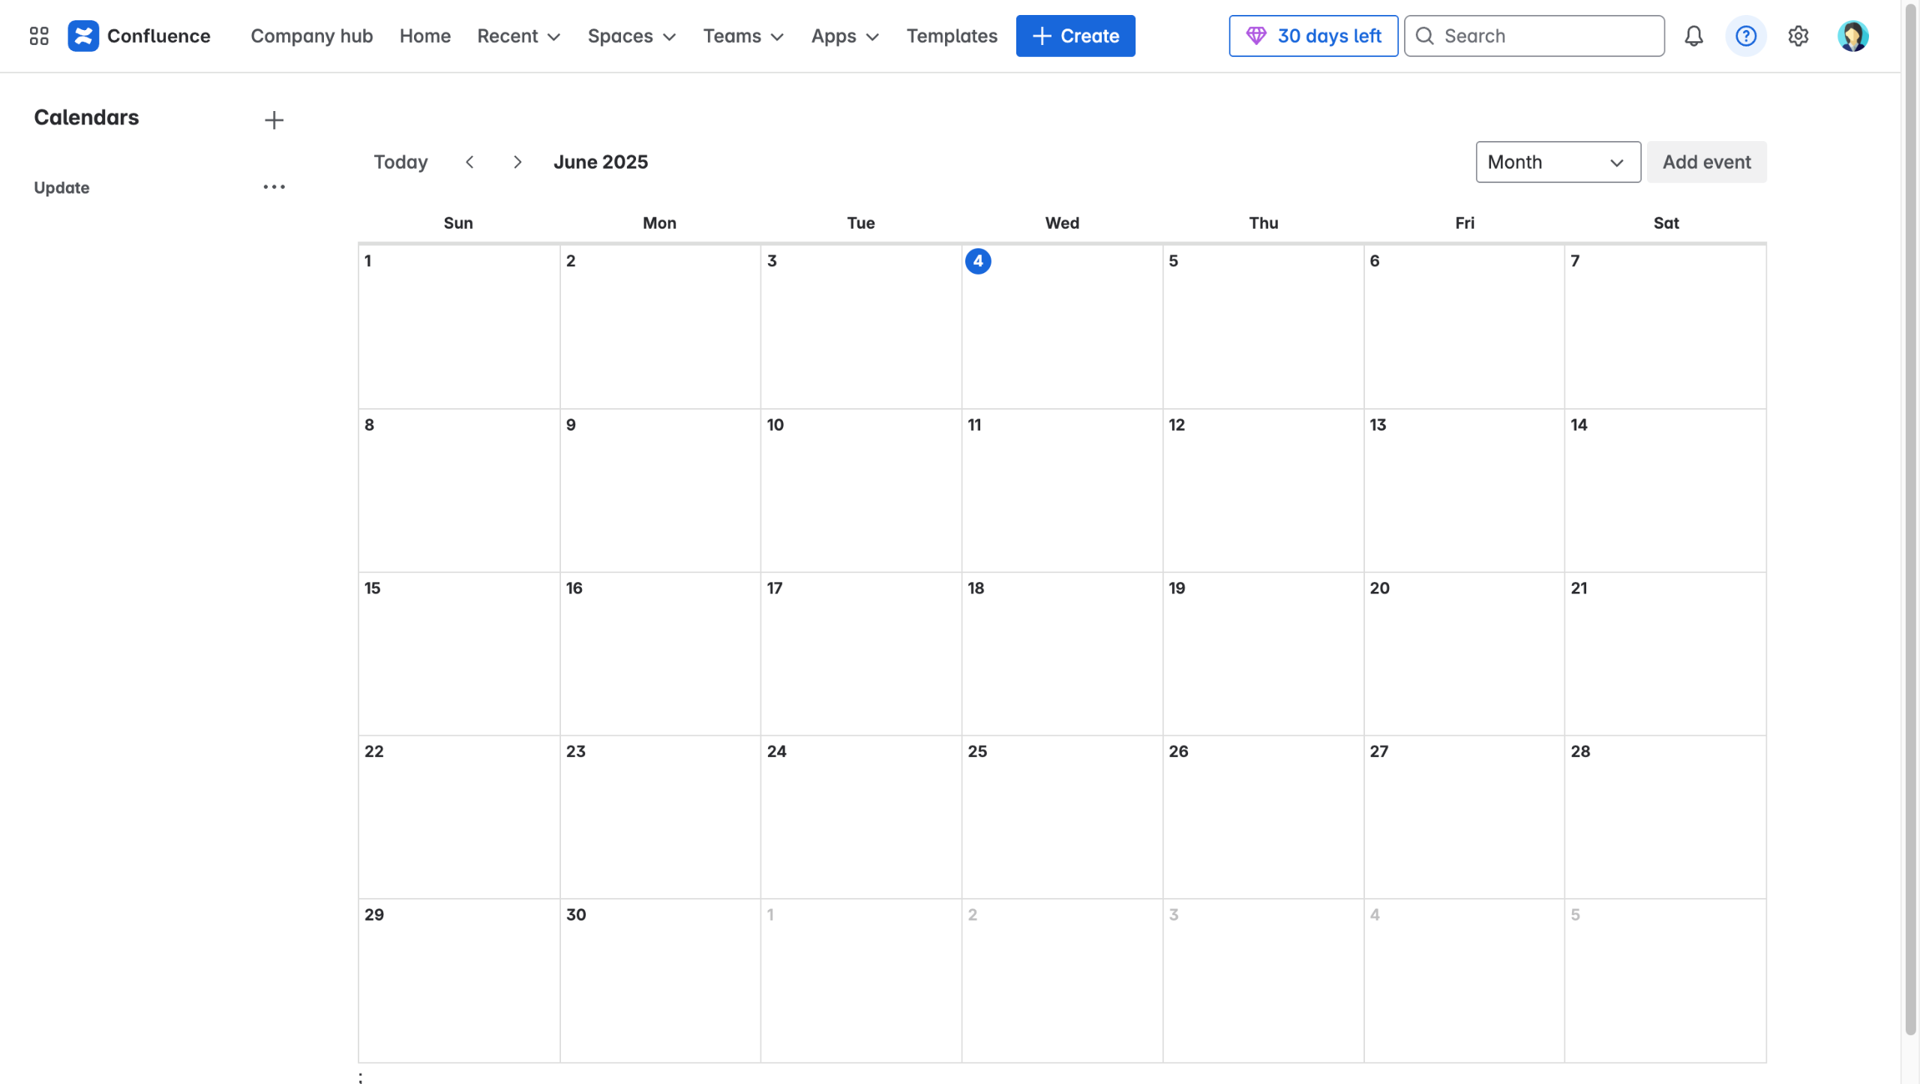This screenshot has width=1920, height=1084.
Task: Open the Month view dropdown
Action: [x=1558, y=162]
